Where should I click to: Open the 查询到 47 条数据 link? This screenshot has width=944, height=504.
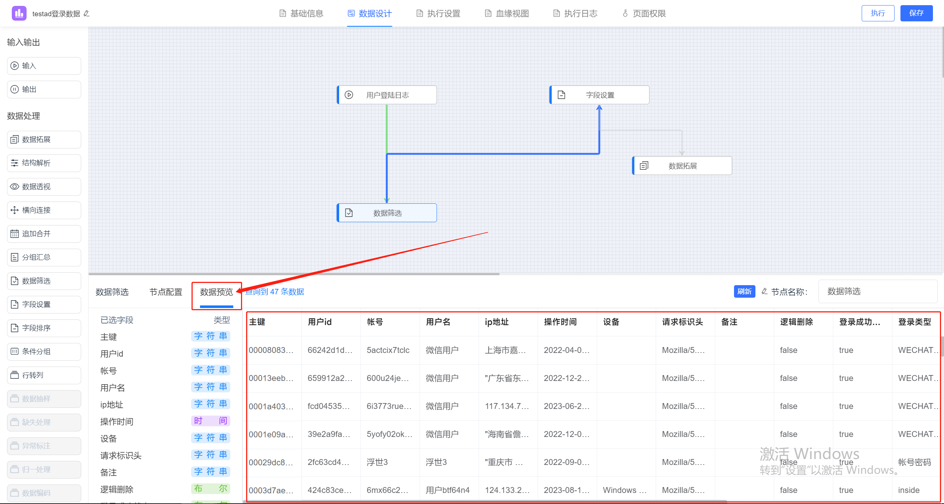[275, 291]
